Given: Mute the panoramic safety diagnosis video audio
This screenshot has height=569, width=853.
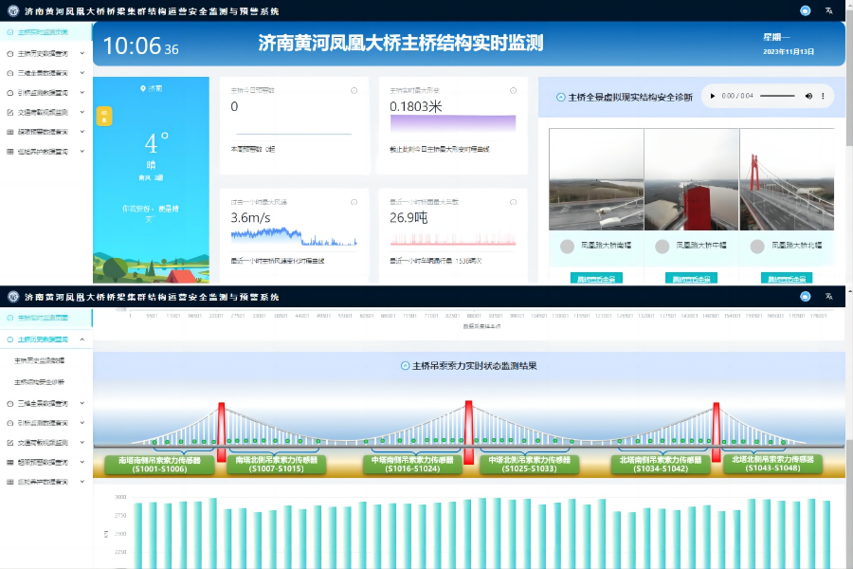Looking at the screenshot, I should tap(809, 95).
